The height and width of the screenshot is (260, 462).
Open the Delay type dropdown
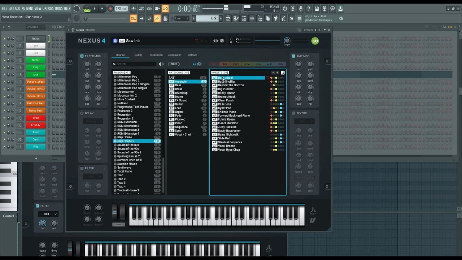pos(93,121)
